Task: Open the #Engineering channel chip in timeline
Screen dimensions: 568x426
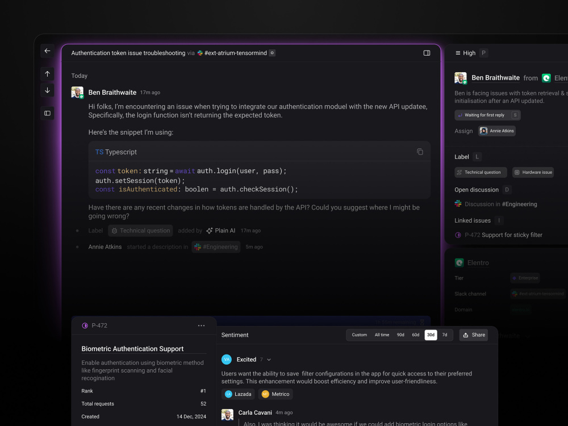Action: 216,247
